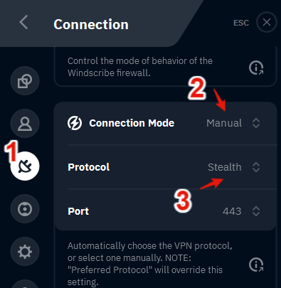This screenshot has height=288, width=281.
Task: Click the Protocol label
Action: 89,167
